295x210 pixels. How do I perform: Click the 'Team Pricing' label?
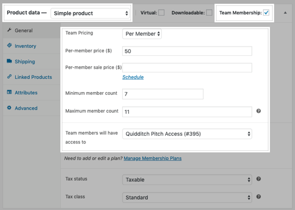tap(79, 33)
